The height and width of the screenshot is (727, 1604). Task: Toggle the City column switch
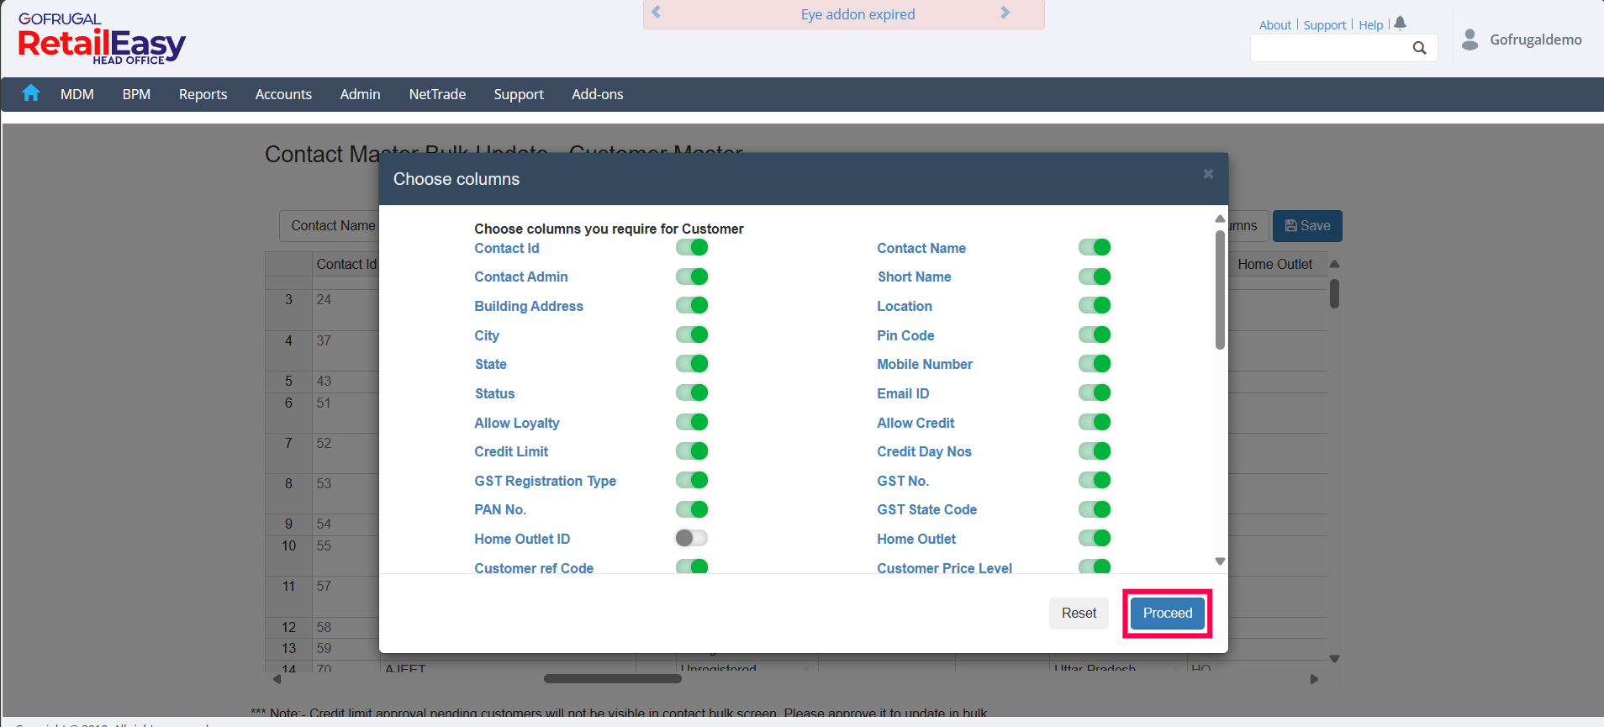coord(692,335)
